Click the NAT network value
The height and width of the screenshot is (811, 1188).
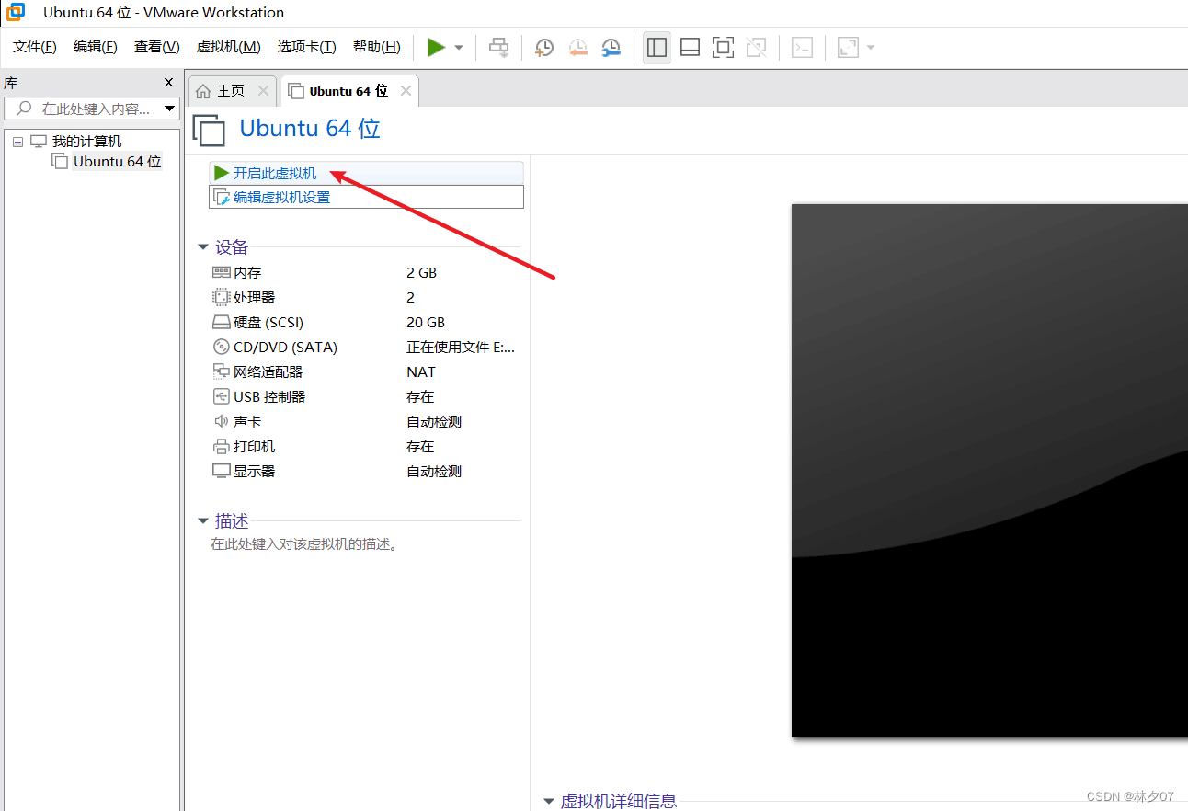click(421, 372)
